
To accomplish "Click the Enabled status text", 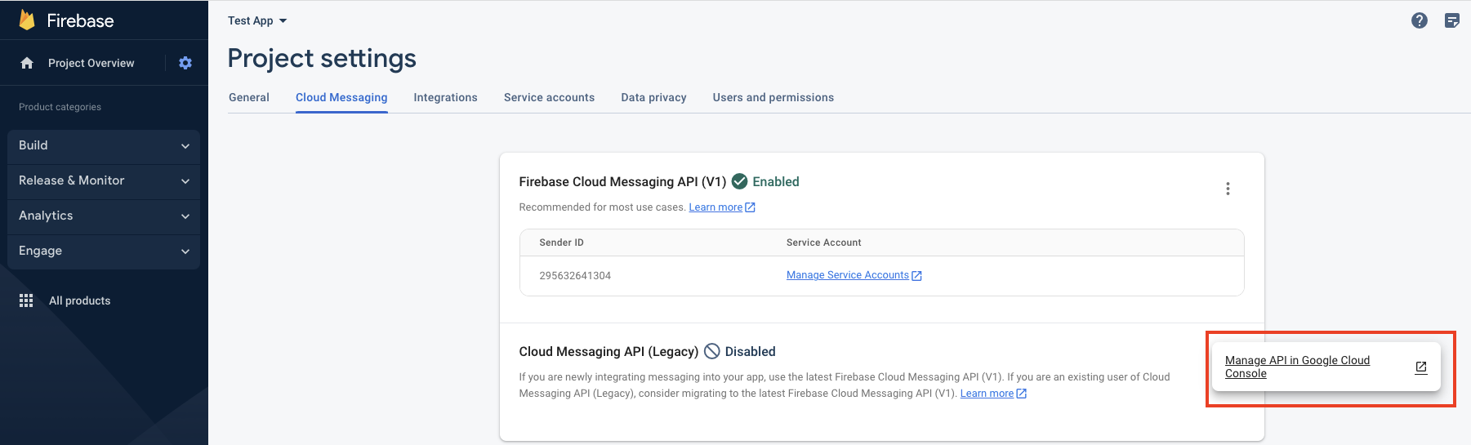I will [x=776, y=181].
